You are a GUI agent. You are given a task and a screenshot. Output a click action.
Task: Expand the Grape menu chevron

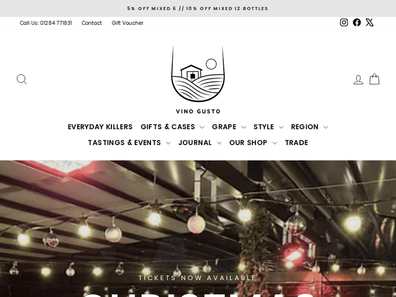[x=229, y=127]
